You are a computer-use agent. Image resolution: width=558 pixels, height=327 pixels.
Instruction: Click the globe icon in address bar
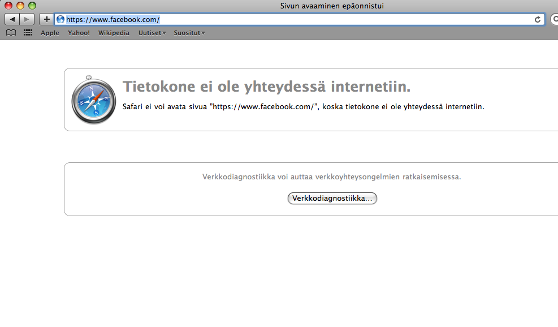click(x=61, y=19)
